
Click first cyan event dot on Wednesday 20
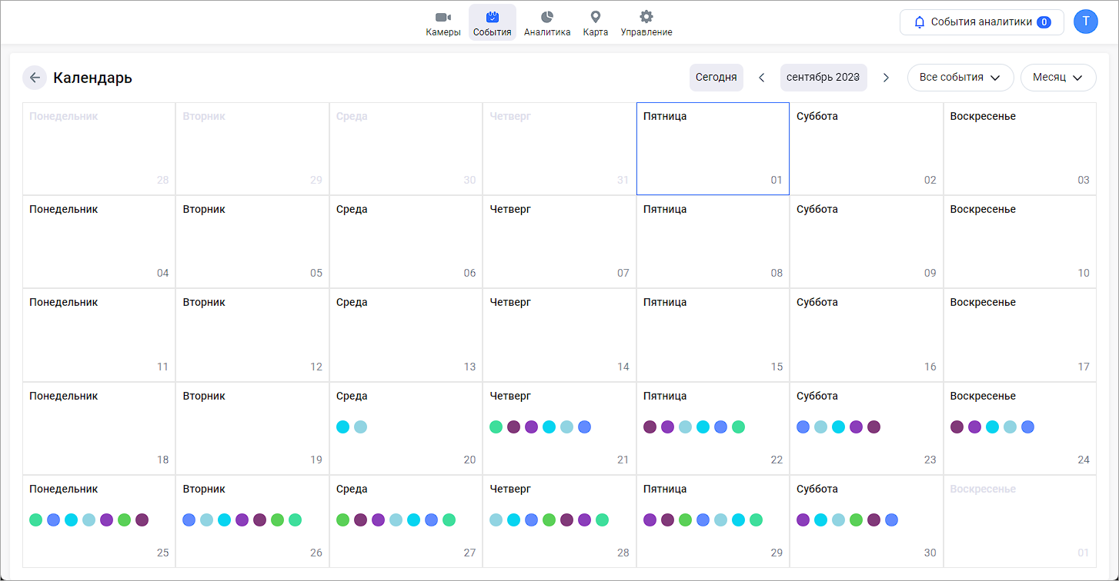coord(343,427)
